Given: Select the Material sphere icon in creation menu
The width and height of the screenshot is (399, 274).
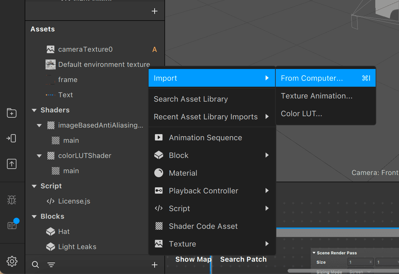Looking at the screenshot, I should pos(159,173).
